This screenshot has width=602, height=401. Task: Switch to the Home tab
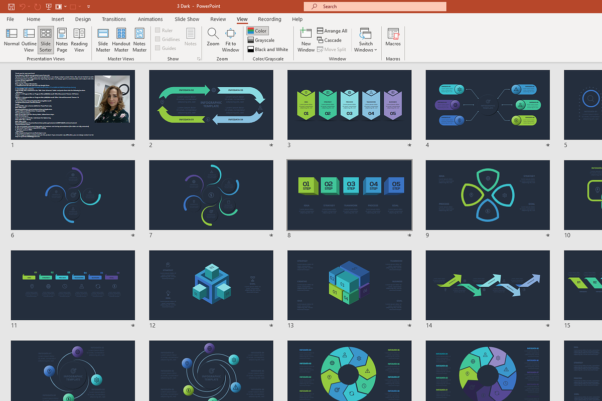[34, 19]
